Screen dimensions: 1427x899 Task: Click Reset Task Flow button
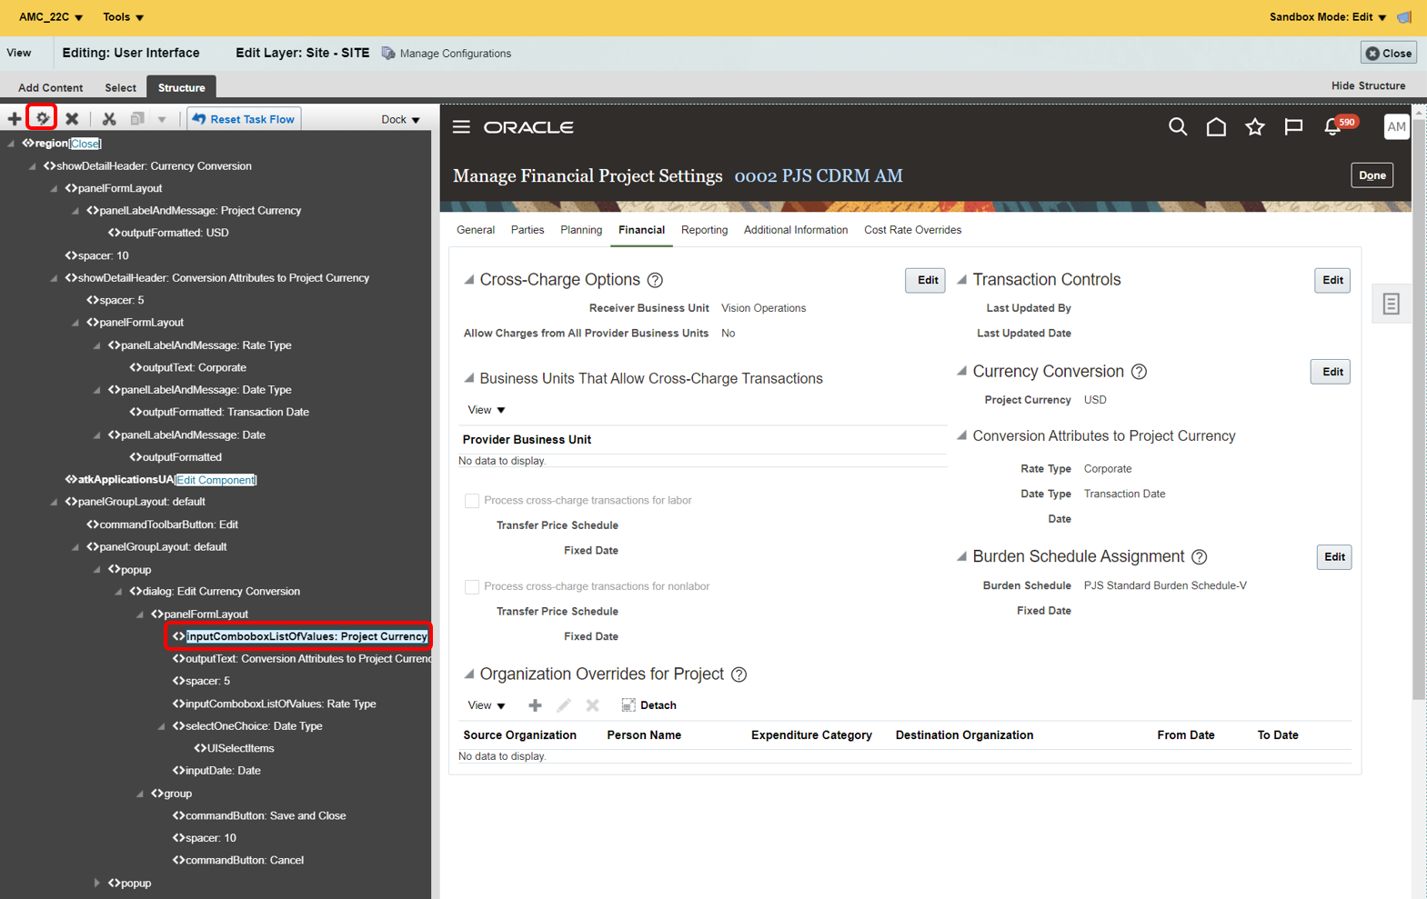pos(244,119)
